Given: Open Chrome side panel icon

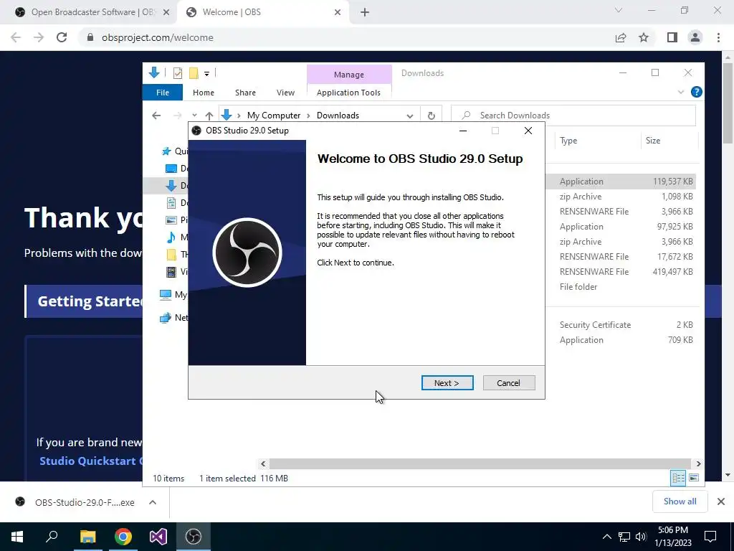Looking at the screenshot, I should [x=672, y=37].
